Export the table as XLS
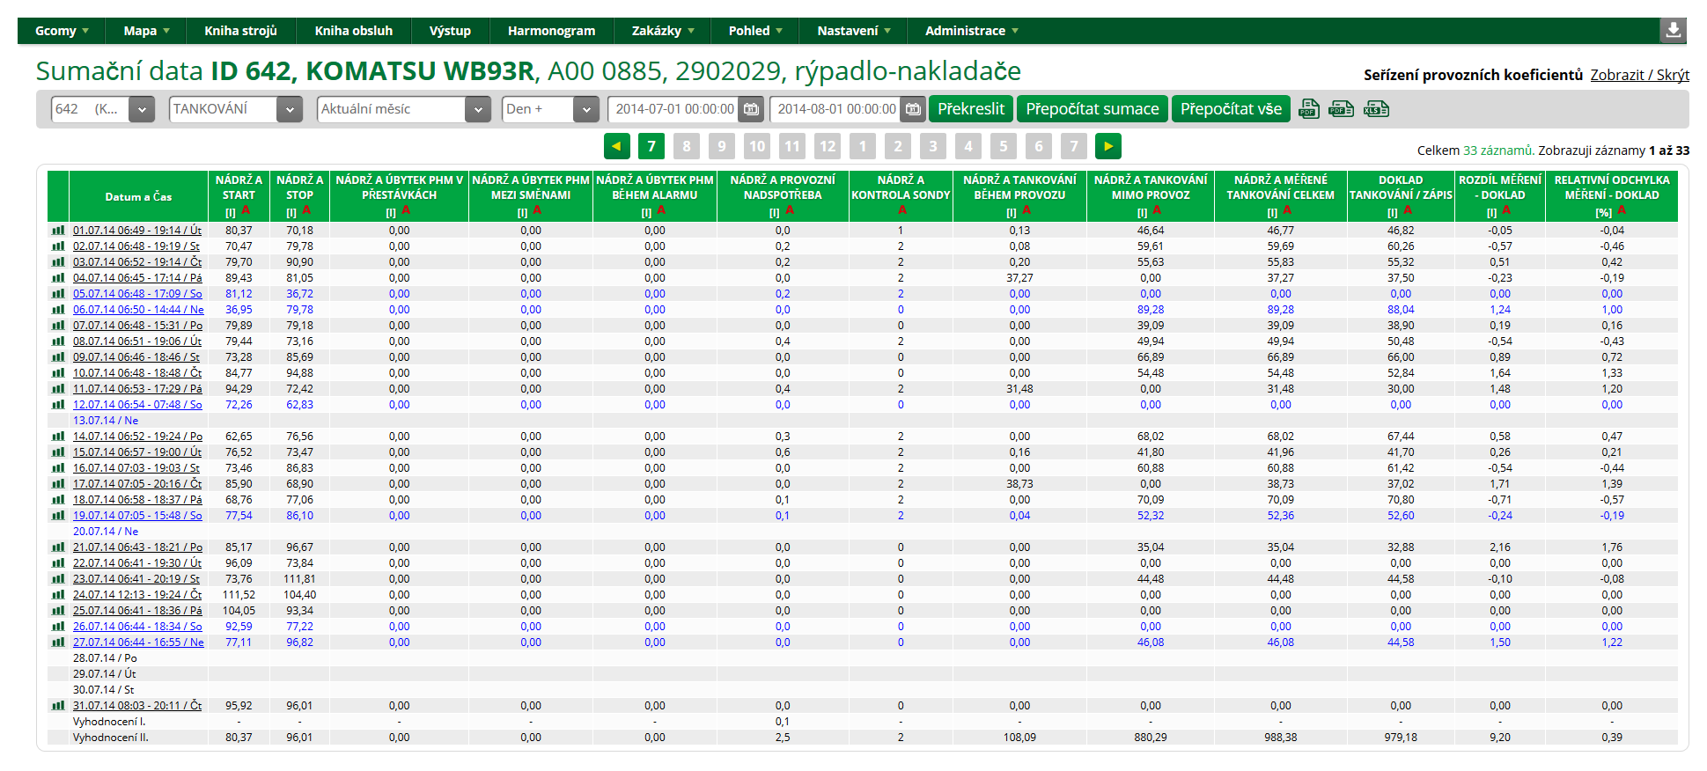The image size is (1707, 771). pyautogui.click(x=1376, y=109)
